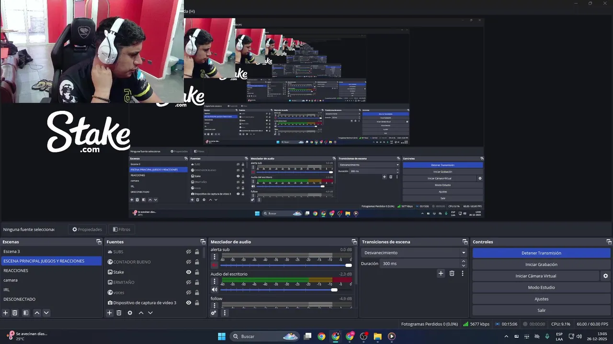Open Filtros for selected source
This screenshot has width=613, height=344.
tap(122, 229)
